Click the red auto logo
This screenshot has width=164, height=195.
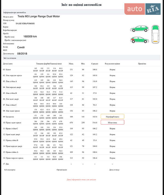click(x=134, y=9)
